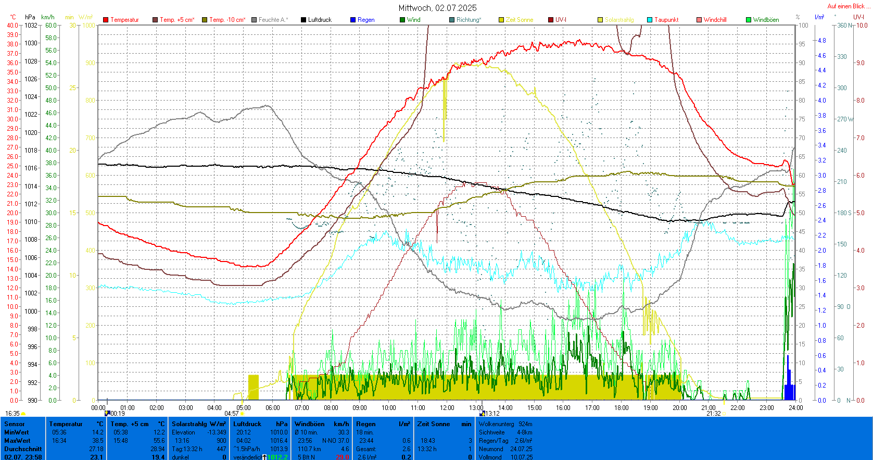Click the moon icon next to 13:12
The width and height of the screenshot is (873, 460).
tap(483, 413)
